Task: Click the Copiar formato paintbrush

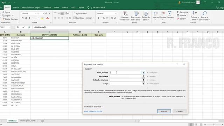Action: 3,19
